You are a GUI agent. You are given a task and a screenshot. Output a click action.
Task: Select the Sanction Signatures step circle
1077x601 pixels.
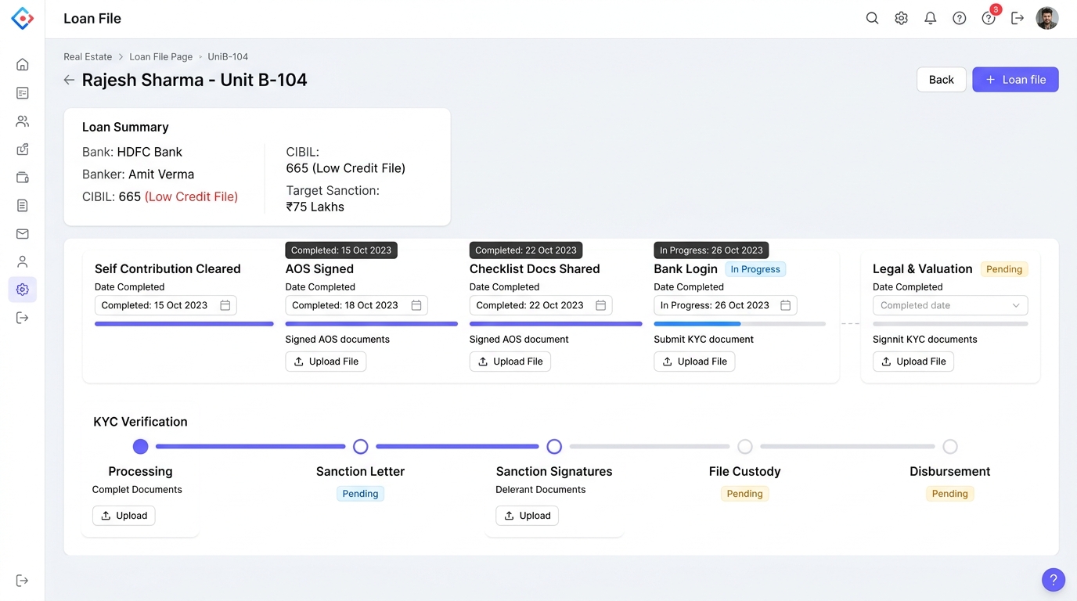pos(554,447)
